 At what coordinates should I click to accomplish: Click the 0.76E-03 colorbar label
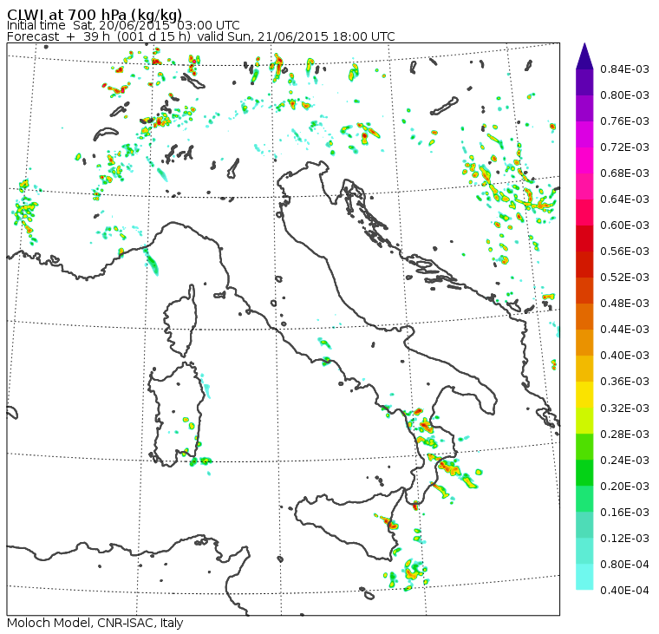coord(624,121)
